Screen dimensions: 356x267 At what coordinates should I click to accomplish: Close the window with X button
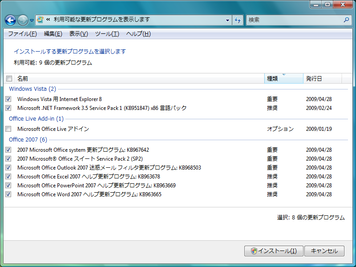point(343,4)
